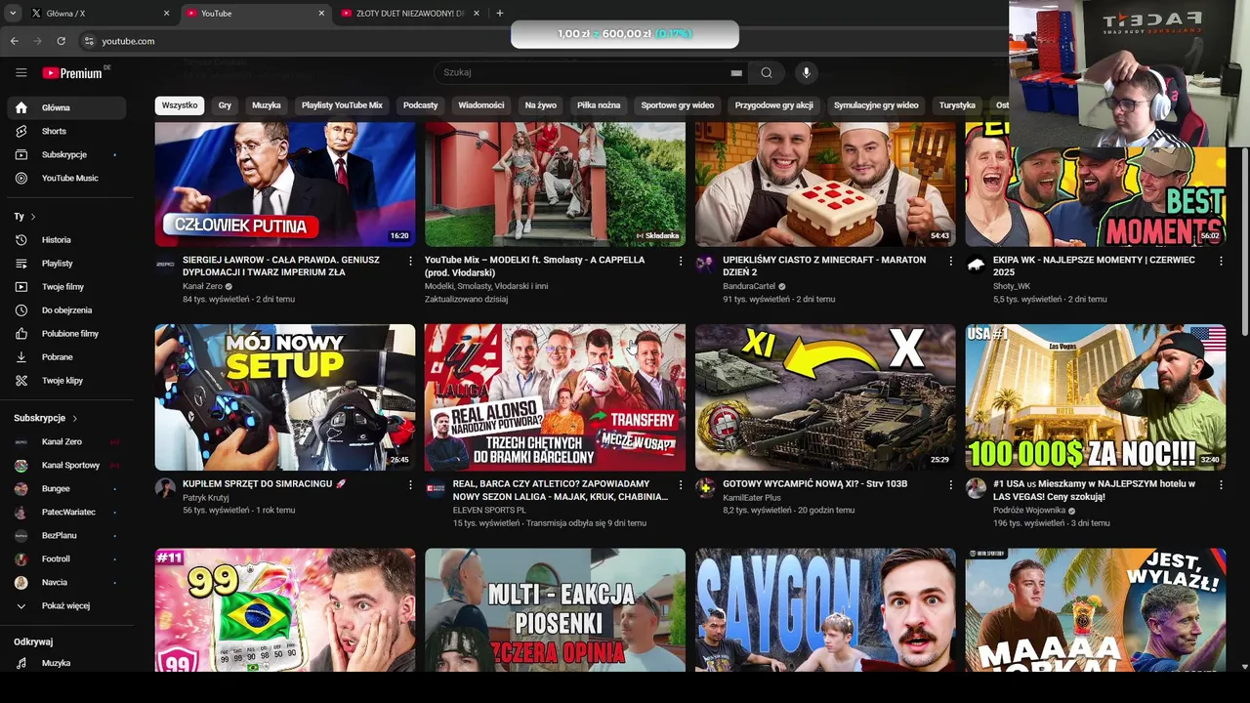Select the Sportowe gry wideo chip
This screenshot has width=1250, height=703.
(678, 105)
